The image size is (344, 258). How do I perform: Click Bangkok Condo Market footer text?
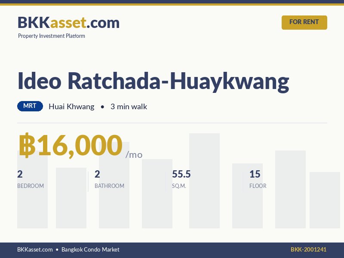pyautogui.click(x=90, y=249)
